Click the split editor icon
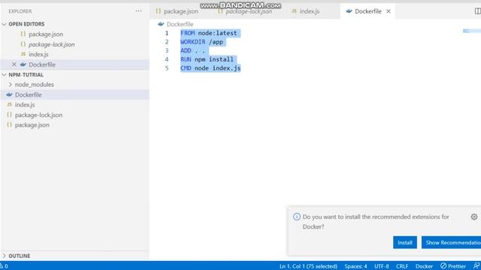 [x=477, y=11]
